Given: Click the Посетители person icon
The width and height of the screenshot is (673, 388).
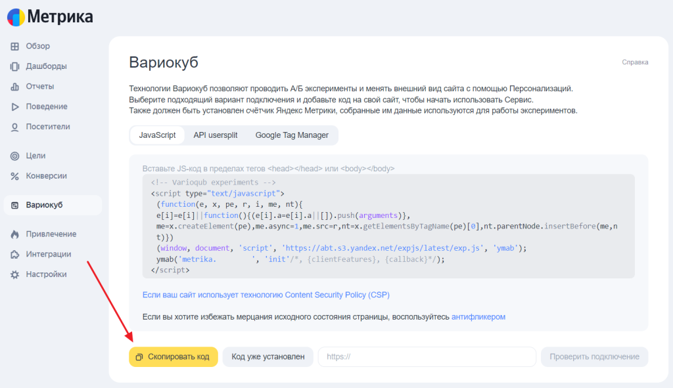Looking at the screenshot, I should [14, 127].
